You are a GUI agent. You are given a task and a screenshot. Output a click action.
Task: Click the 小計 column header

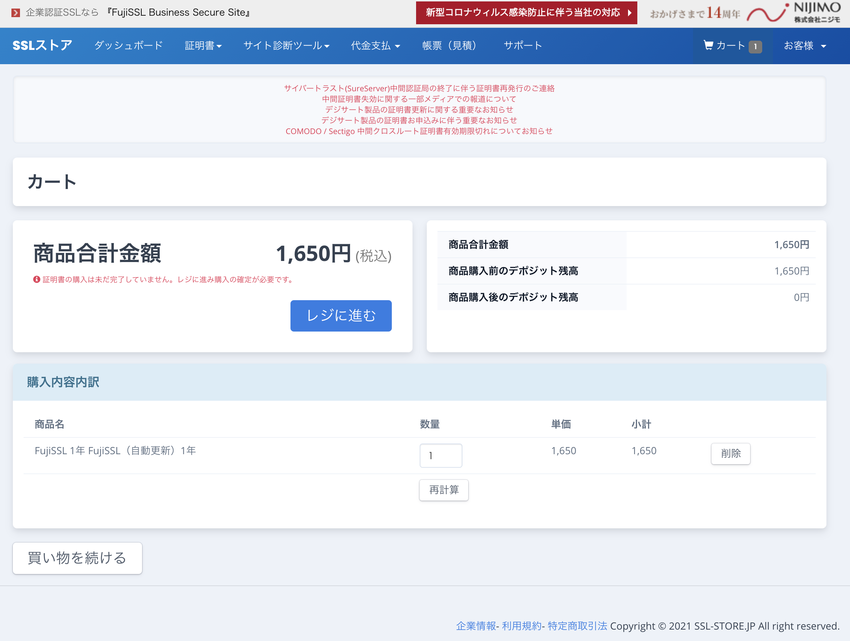click(641, 425)
